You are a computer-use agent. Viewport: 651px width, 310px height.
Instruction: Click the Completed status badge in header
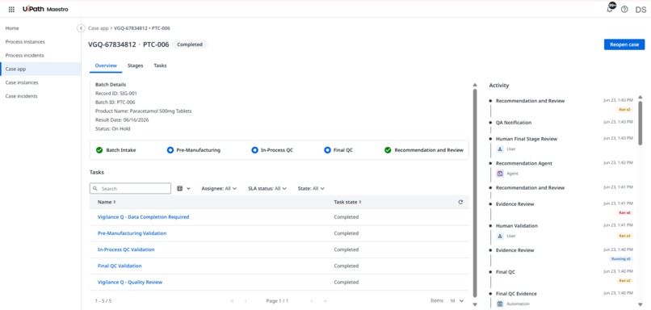190,44
